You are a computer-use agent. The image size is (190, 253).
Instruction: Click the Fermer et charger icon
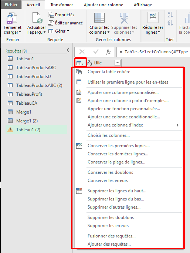tap(11, 18)
